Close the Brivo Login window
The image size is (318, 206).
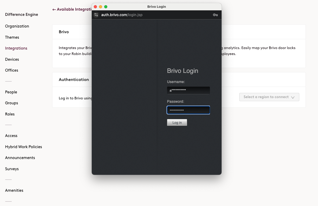coord(95,7)
